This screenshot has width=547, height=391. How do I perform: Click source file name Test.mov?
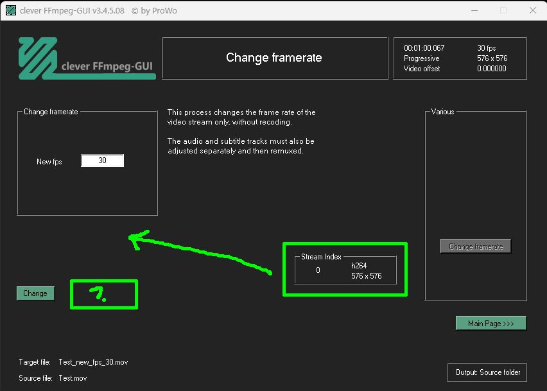point(73,378)
